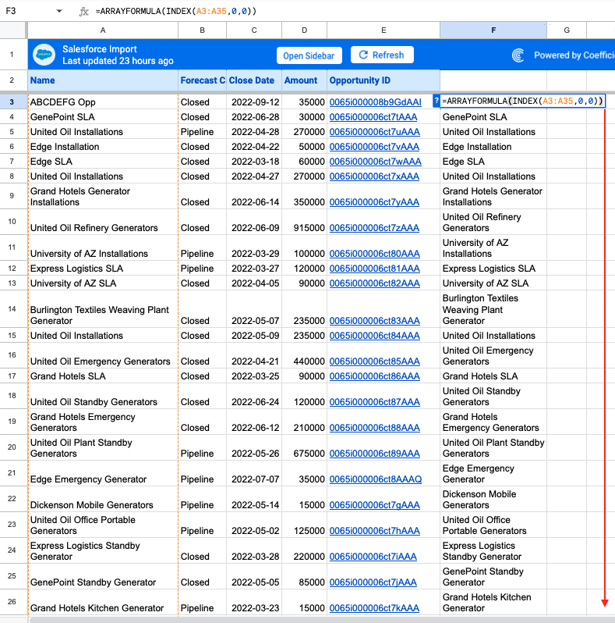
Task: Select column A header
Action: coord(103,30)
